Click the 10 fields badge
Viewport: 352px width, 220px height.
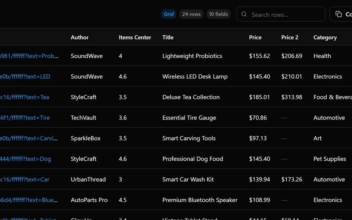point(218,14)
